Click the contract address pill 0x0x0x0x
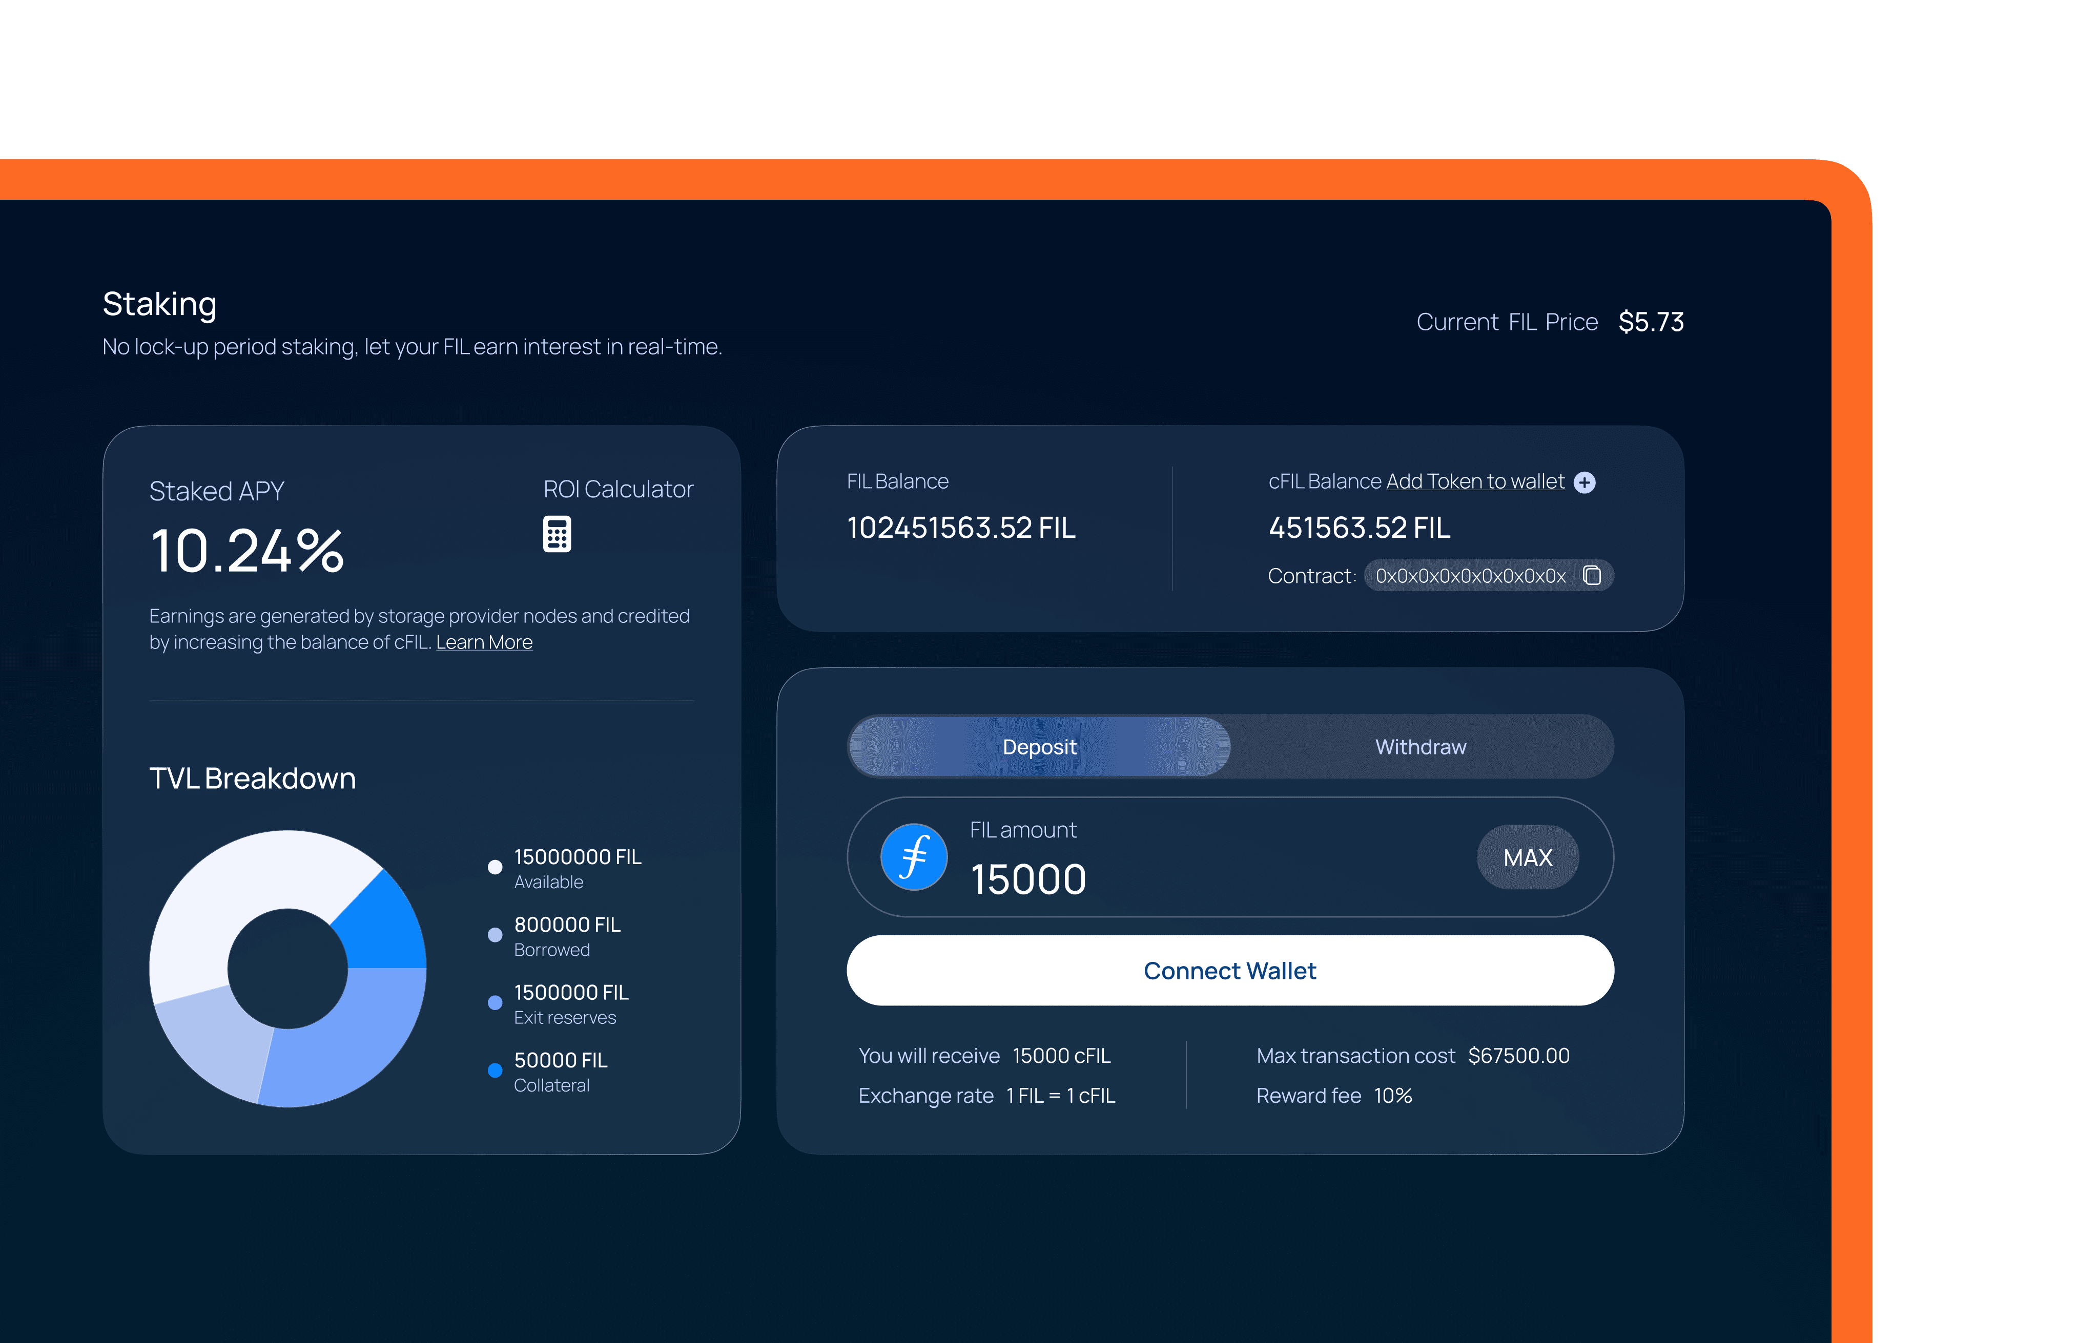The height and width of the screenshot is (1343, 2099). [1470, 576]
